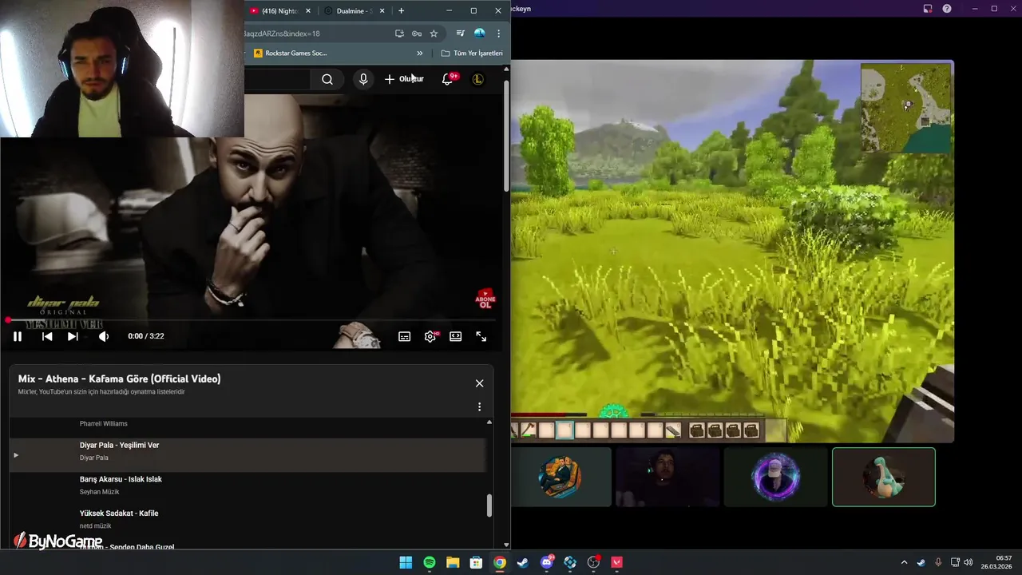Click the help icon in stream window title bar
Viewport: 1022px width, 575px height.
(x=947, y=9)
